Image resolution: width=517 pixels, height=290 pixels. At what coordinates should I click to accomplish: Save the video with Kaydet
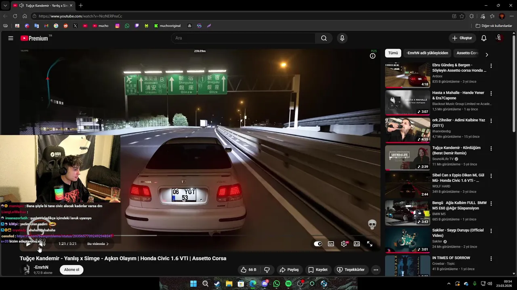point(318,270)
